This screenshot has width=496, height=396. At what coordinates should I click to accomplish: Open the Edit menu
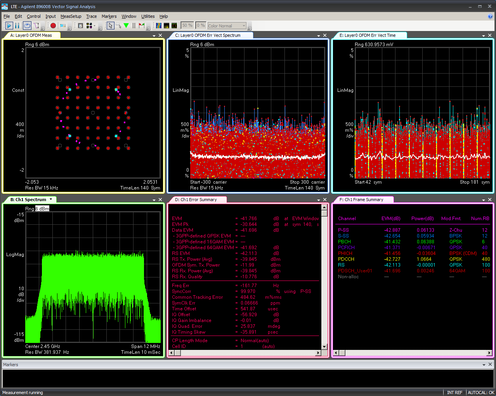18,16
